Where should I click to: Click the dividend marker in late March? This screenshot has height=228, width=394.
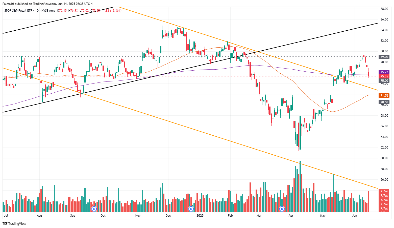pos(282,209)
